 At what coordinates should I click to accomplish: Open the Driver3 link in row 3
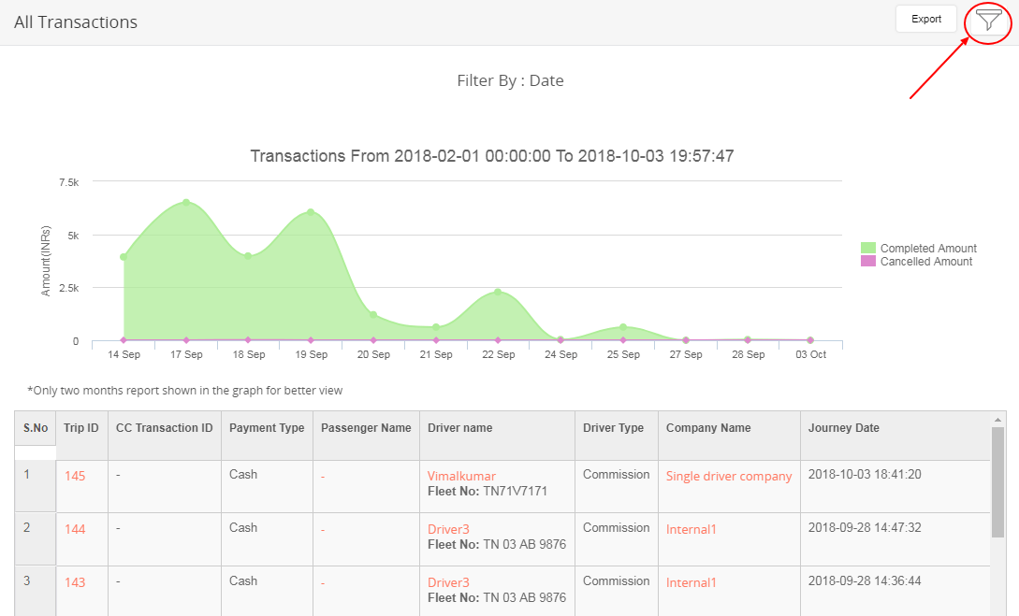pos(448,582)
